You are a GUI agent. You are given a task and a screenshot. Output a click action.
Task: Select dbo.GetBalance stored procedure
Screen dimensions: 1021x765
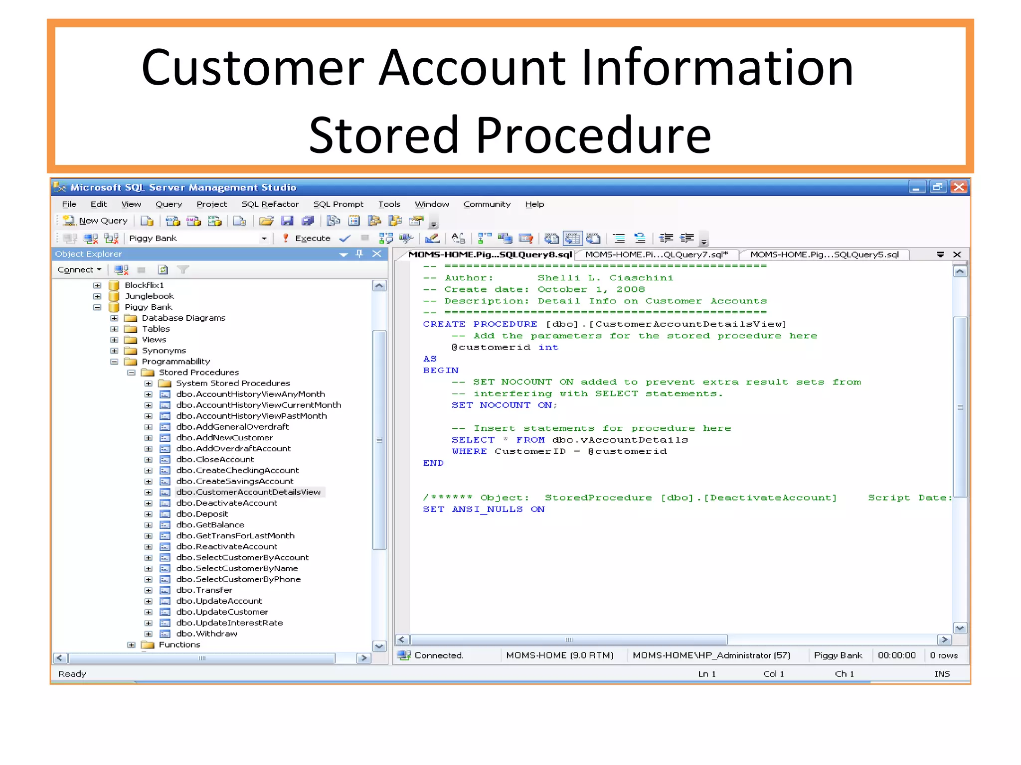(210, 525)
